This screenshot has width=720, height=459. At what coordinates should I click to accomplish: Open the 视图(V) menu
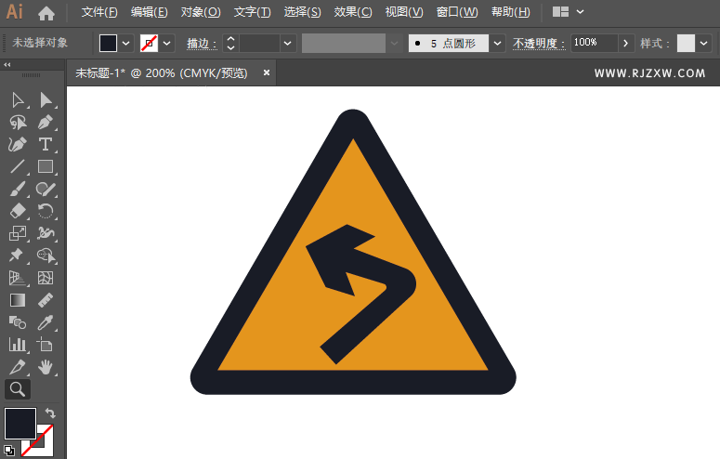403,12
